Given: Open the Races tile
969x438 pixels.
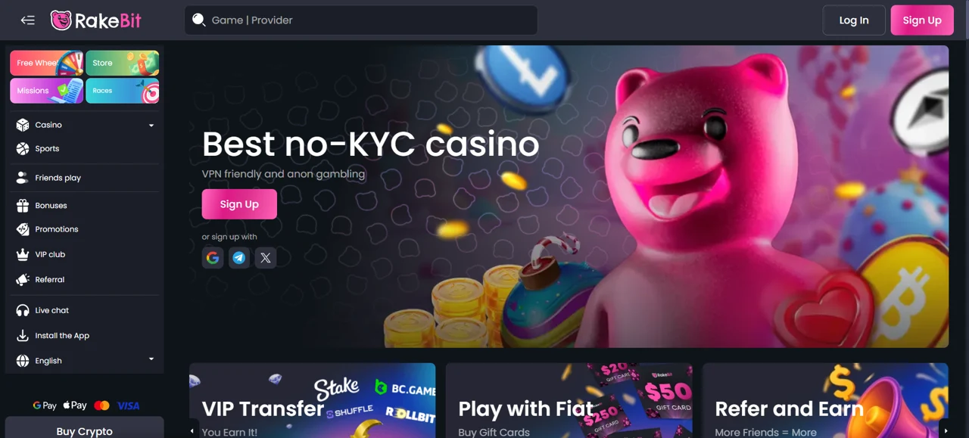Looking at the screenshot, I should (x=123, y=91).
